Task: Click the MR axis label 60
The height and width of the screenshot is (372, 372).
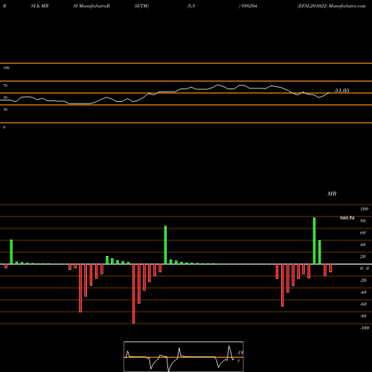Action: point(363,233)
